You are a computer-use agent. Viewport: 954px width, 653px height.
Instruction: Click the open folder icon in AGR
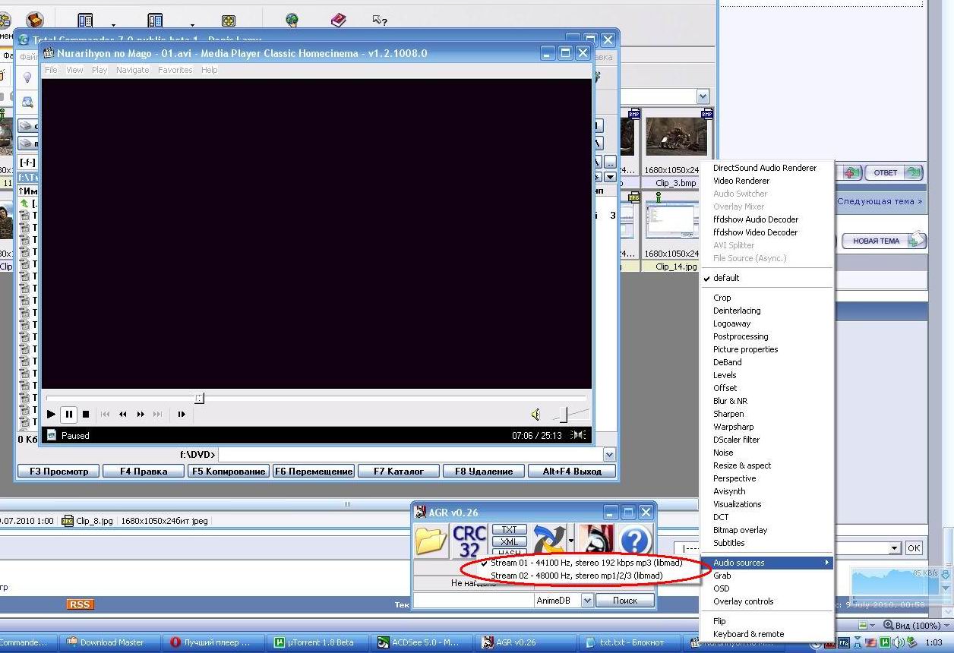pyautogui.click(x=431, y=541)
